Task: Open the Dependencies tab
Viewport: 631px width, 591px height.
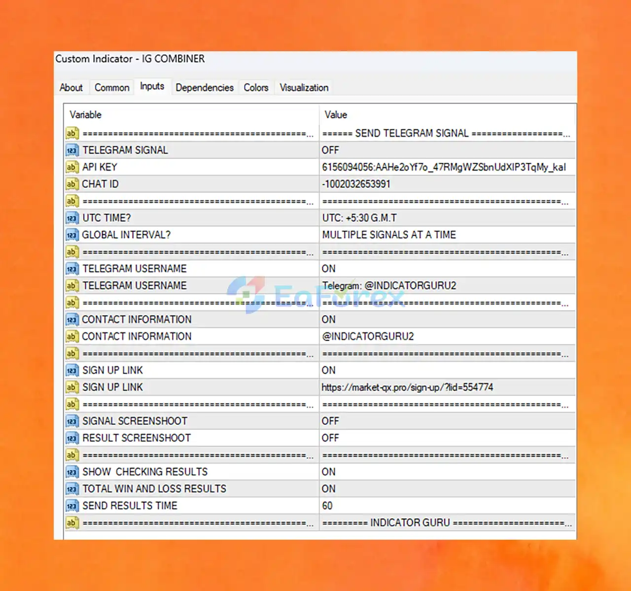Action: (205, 88)
